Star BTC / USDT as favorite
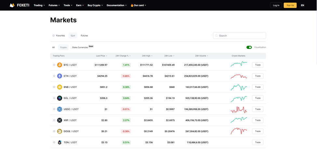 [54, 65]
